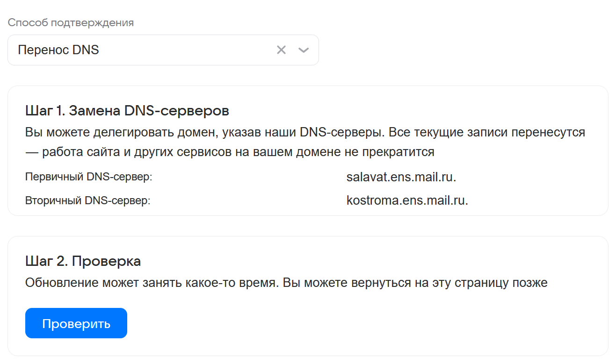Click the 'Шаг 1. Замена DNS-серверов' heading
This screenshot has height=364, width=616.
pos(127,111)
